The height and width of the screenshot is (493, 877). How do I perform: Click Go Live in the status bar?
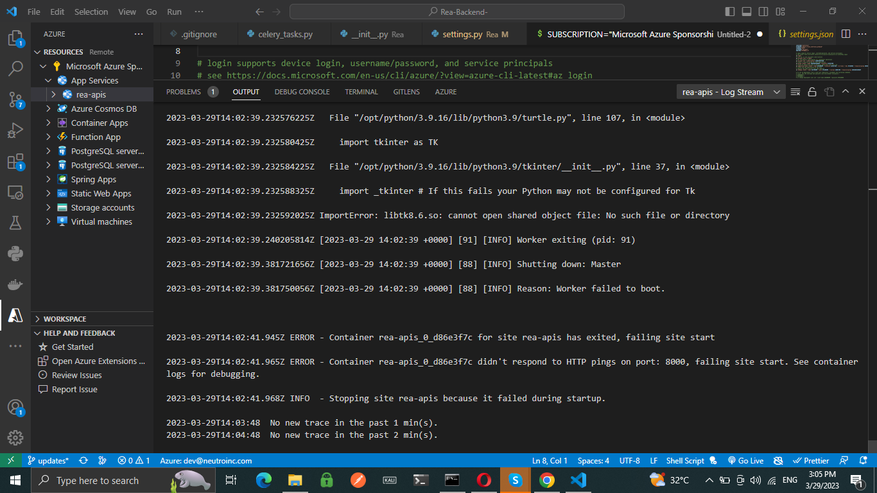[x=745, y=460]
